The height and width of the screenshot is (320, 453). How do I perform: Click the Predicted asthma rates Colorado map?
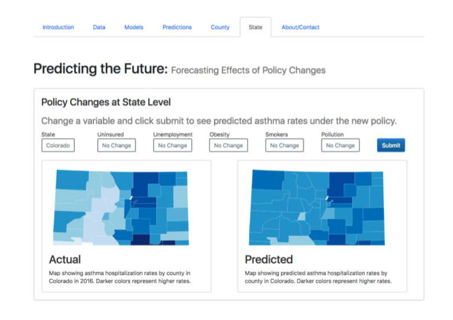tap(317, 208)
